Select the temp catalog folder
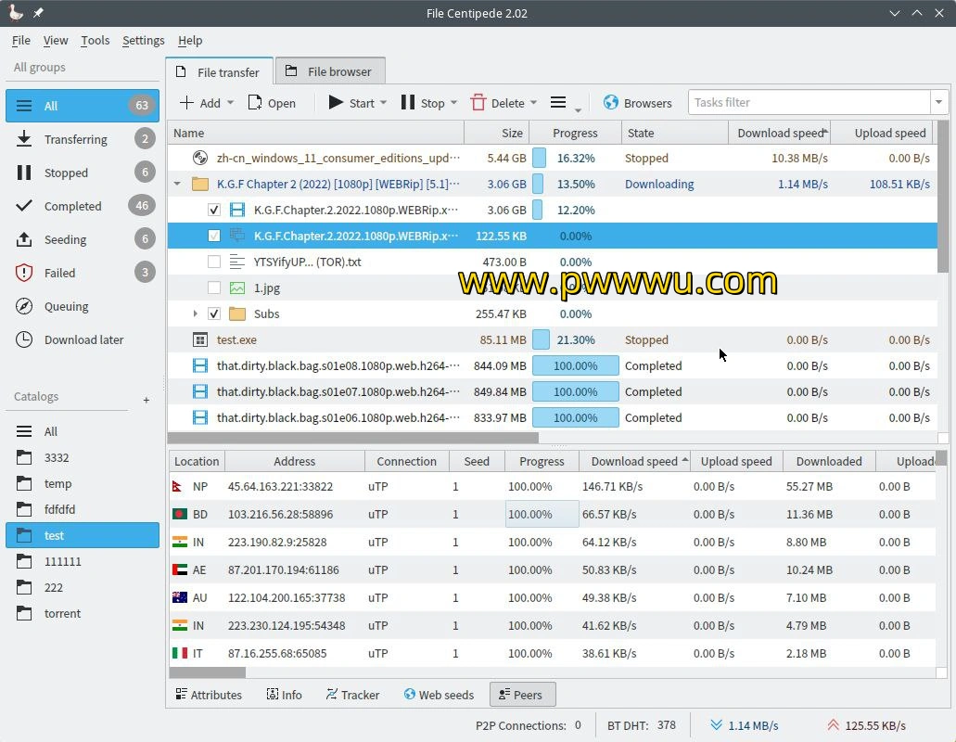Viewport: 956px width, 742px height. tap(83, 483)
